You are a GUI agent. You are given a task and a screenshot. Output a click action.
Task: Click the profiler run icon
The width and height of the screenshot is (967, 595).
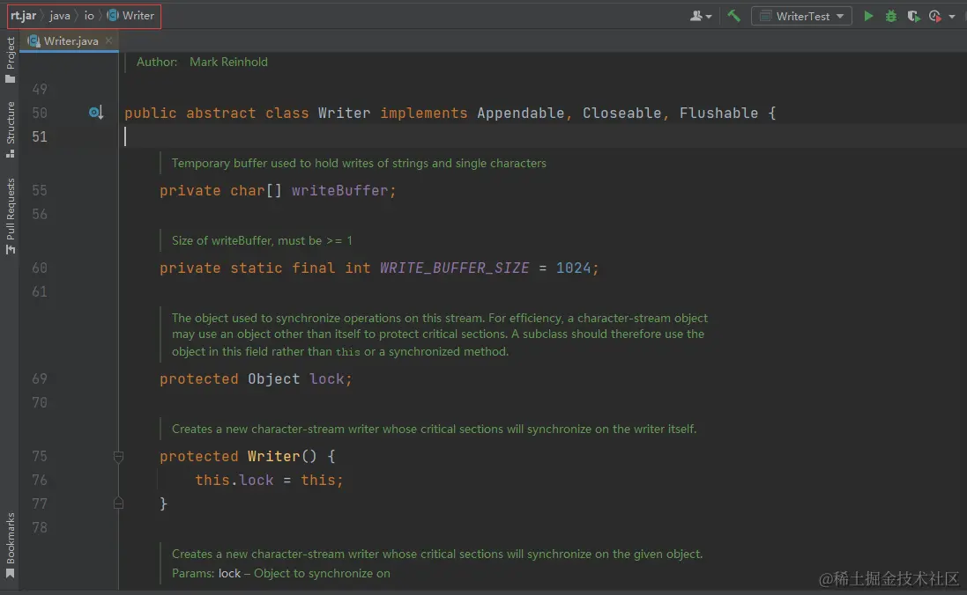(x=935, y=16)
